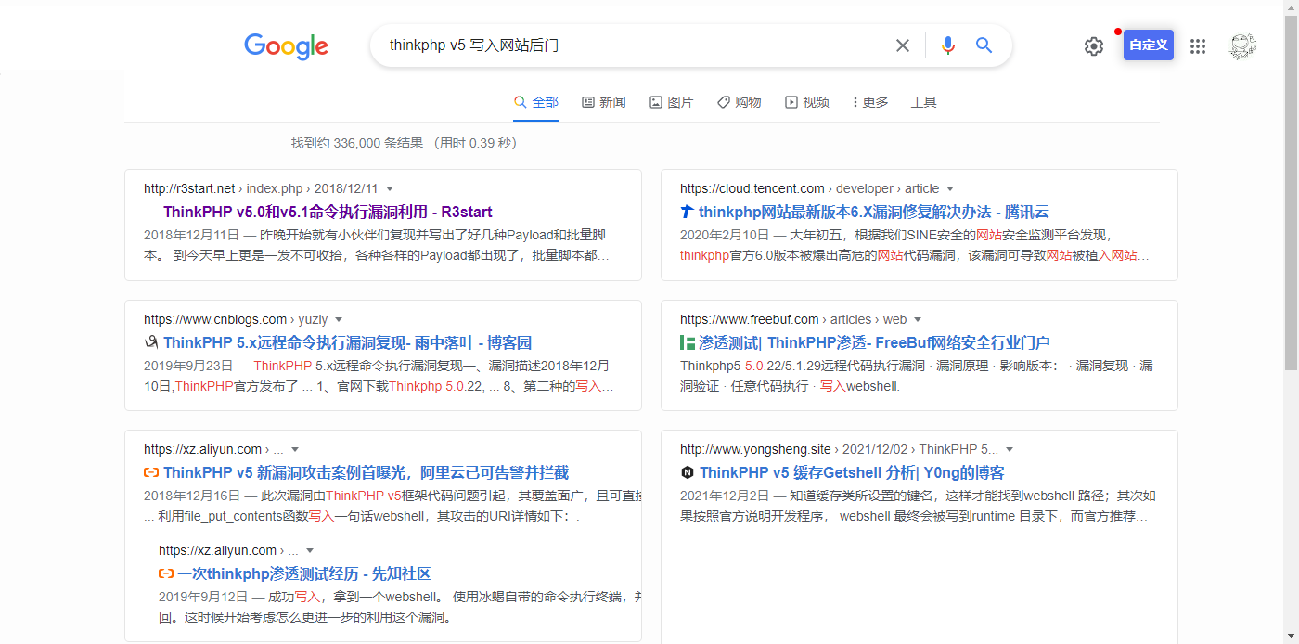Click the http://r3start.net URL breadcrumb
Image resolution: width=1299 pixels, height=644 pixels.
(261, 188)
